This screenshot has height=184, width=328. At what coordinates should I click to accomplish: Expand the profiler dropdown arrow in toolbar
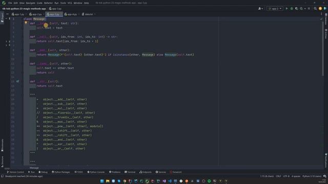(x=305, y=9)
